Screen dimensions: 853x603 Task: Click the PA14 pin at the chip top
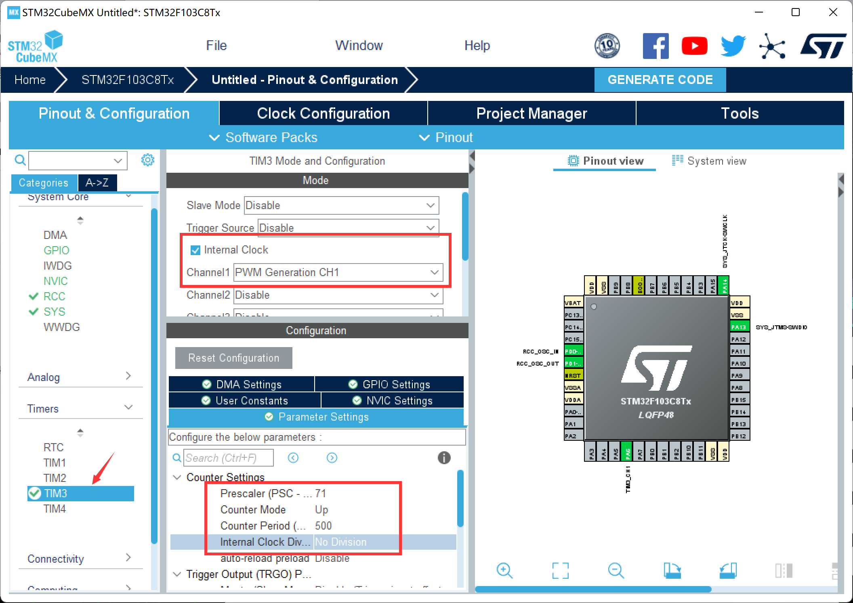click(x=725, y=285)
